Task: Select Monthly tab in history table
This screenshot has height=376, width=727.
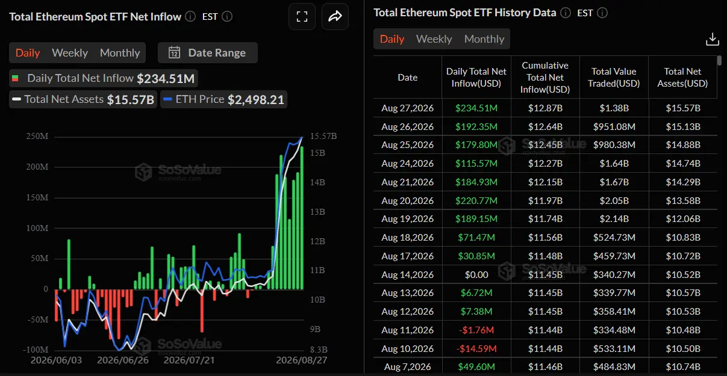Action: tap(484, 39)
